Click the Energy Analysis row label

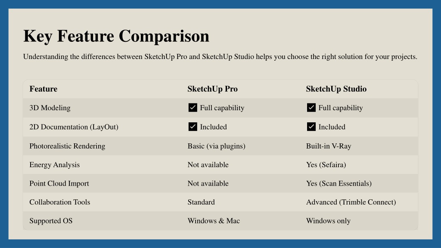[54, 164]
